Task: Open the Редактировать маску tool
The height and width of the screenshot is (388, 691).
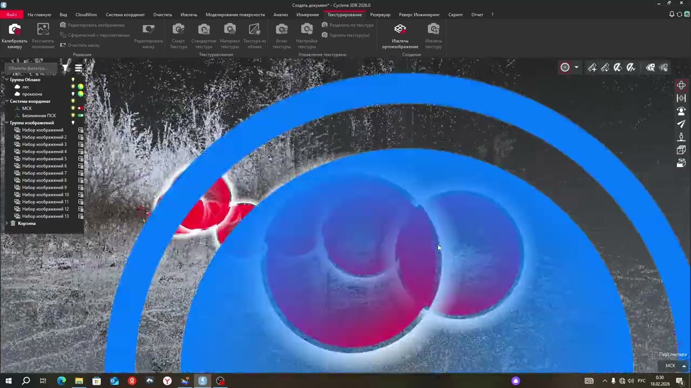Action: tap(148, 36)
